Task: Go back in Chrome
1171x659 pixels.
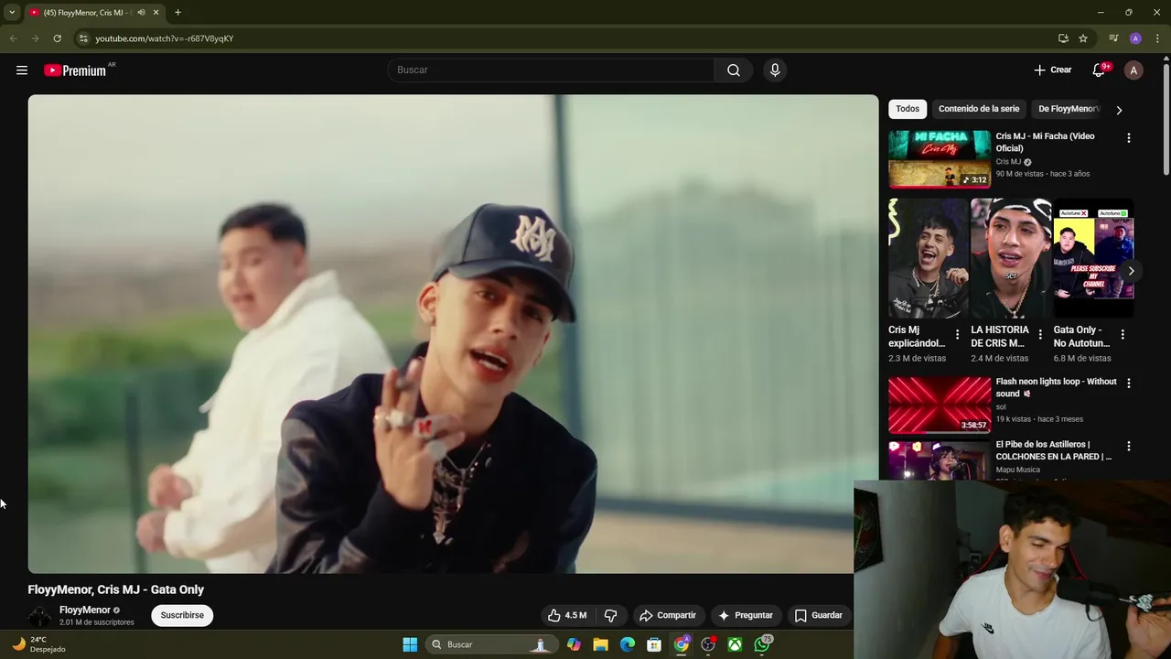Action: [x=13, y=38]
